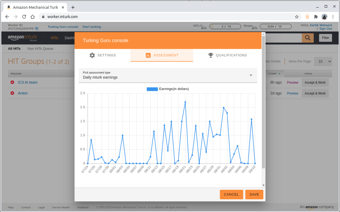Open the Turking Guru console link
Screen dimensions: 340x212
(x=63, y=27)
